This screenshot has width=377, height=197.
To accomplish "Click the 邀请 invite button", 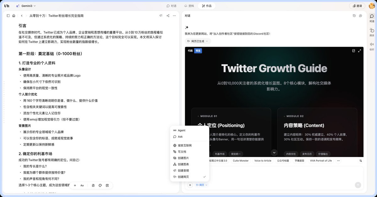I will (357, 6).
